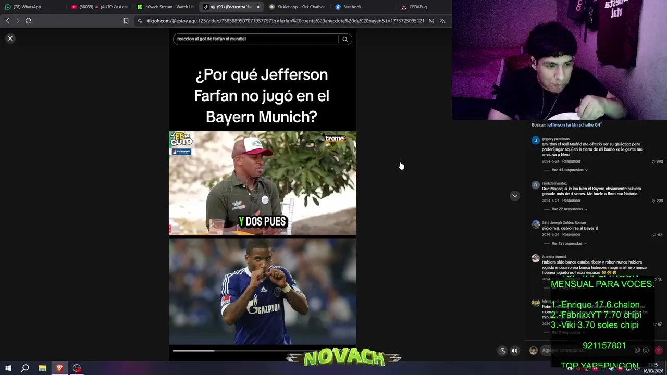The image size is (667, 375).
Task: Click username Brander Roncal
Action: [x=554, y=257]
